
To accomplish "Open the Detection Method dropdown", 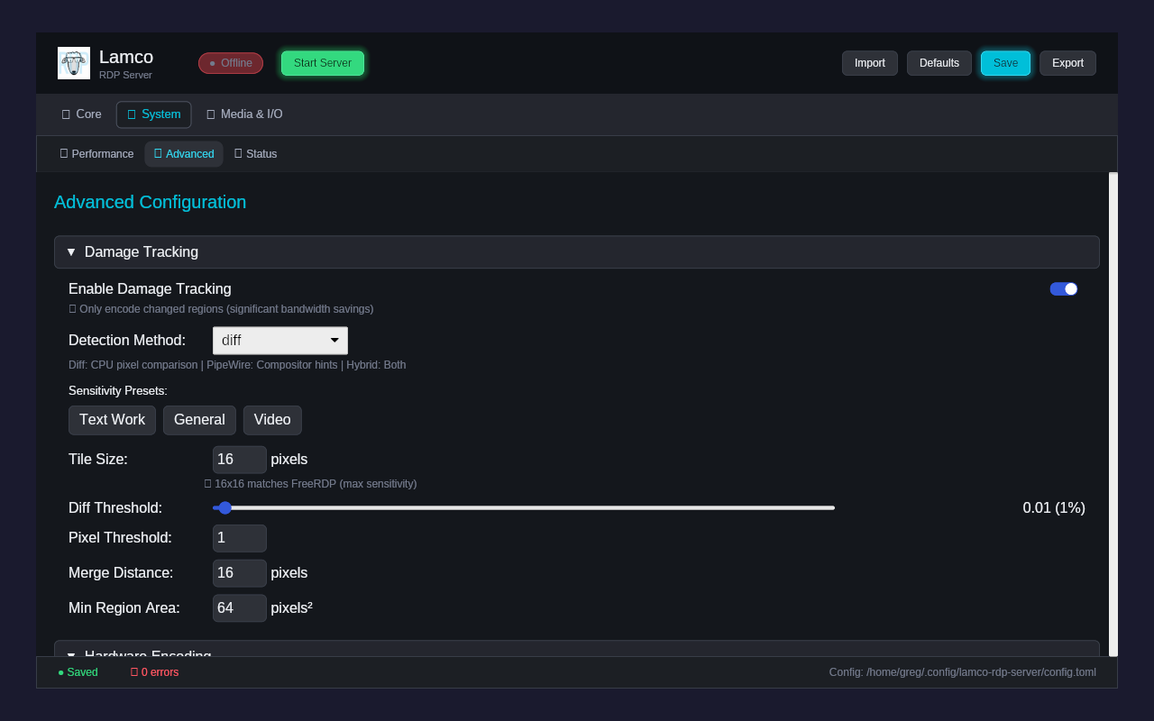I will (x=279, y=340).
